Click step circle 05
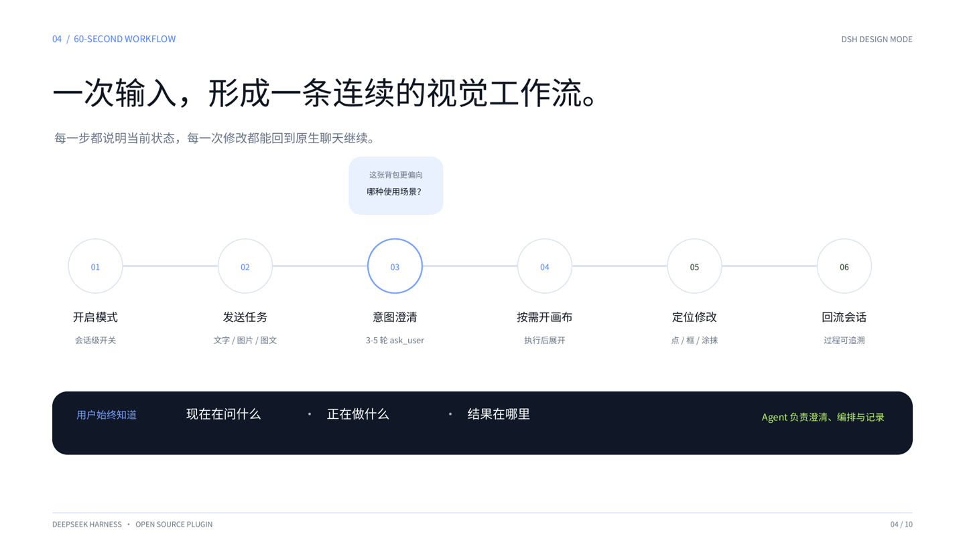Image resolution: width=965 pixels, height=542 pixels. [694, 266]
